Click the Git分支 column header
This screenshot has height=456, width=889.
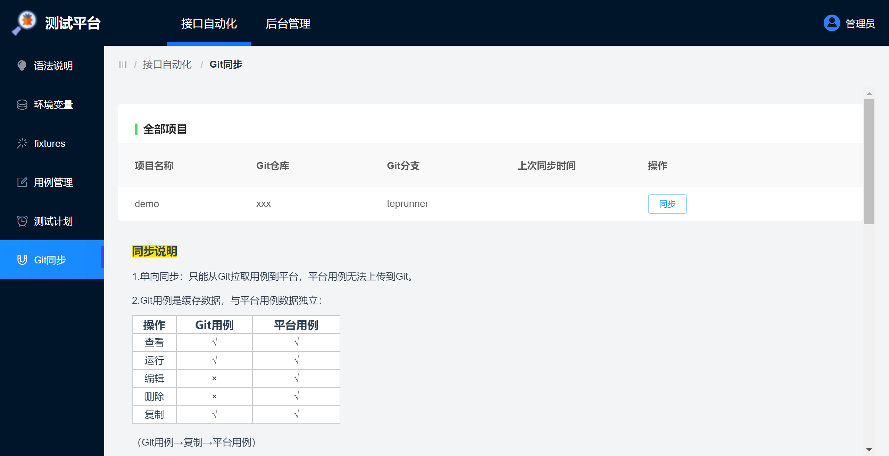pos(403,166)
